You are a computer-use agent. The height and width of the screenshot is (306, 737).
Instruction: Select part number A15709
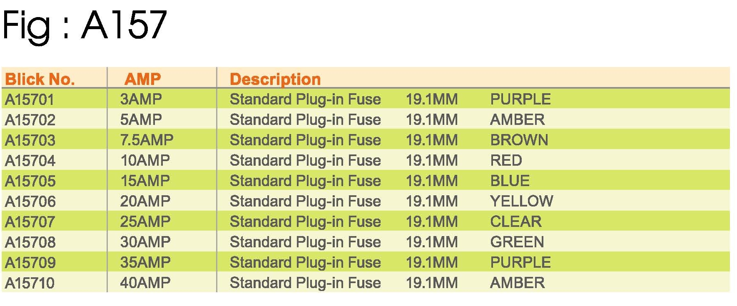pos(30,263)
